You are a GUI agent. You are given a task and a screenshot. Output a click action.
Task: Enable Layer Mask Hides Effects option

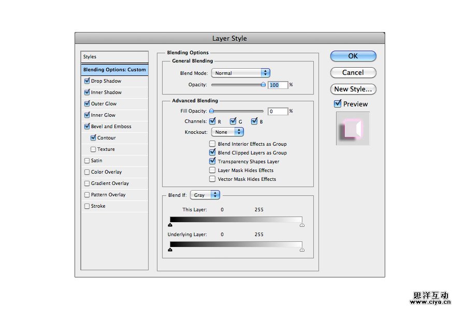212,171
